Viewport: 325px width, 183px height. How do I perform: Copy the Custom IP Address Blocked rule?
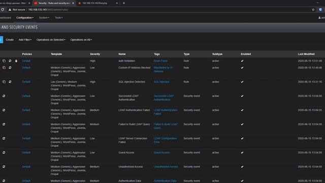4,68
